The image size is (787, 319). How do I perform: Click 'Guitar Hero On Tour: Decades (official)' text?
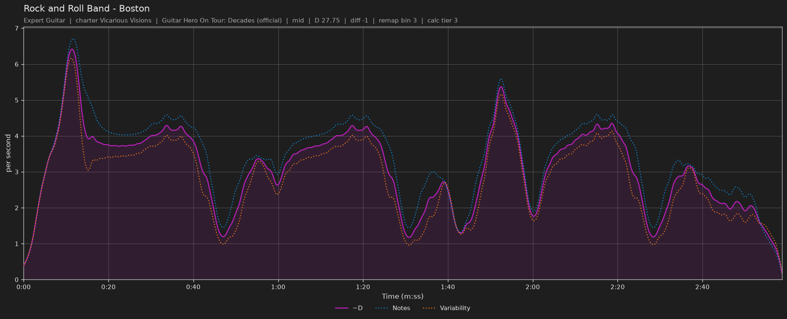click(x=222, y=20)
